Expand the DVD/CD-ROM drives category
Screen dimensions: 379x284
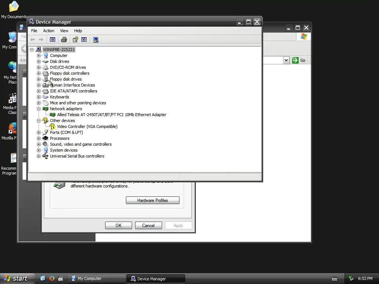pyautogui.click(x=38, y=67)
